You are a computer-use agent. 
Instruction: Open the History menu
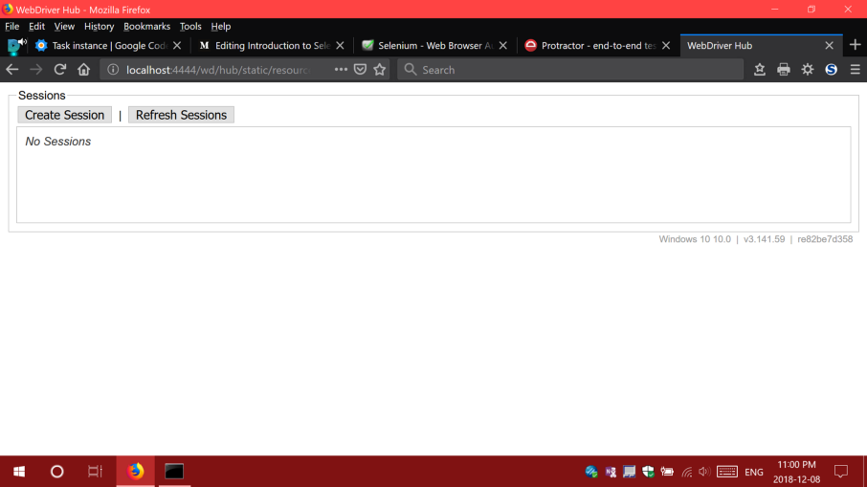[99, 27]
